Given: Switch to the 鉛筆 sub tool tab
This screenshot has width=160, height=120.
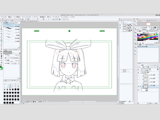Looking at the screenshot, I should point(7,23).
